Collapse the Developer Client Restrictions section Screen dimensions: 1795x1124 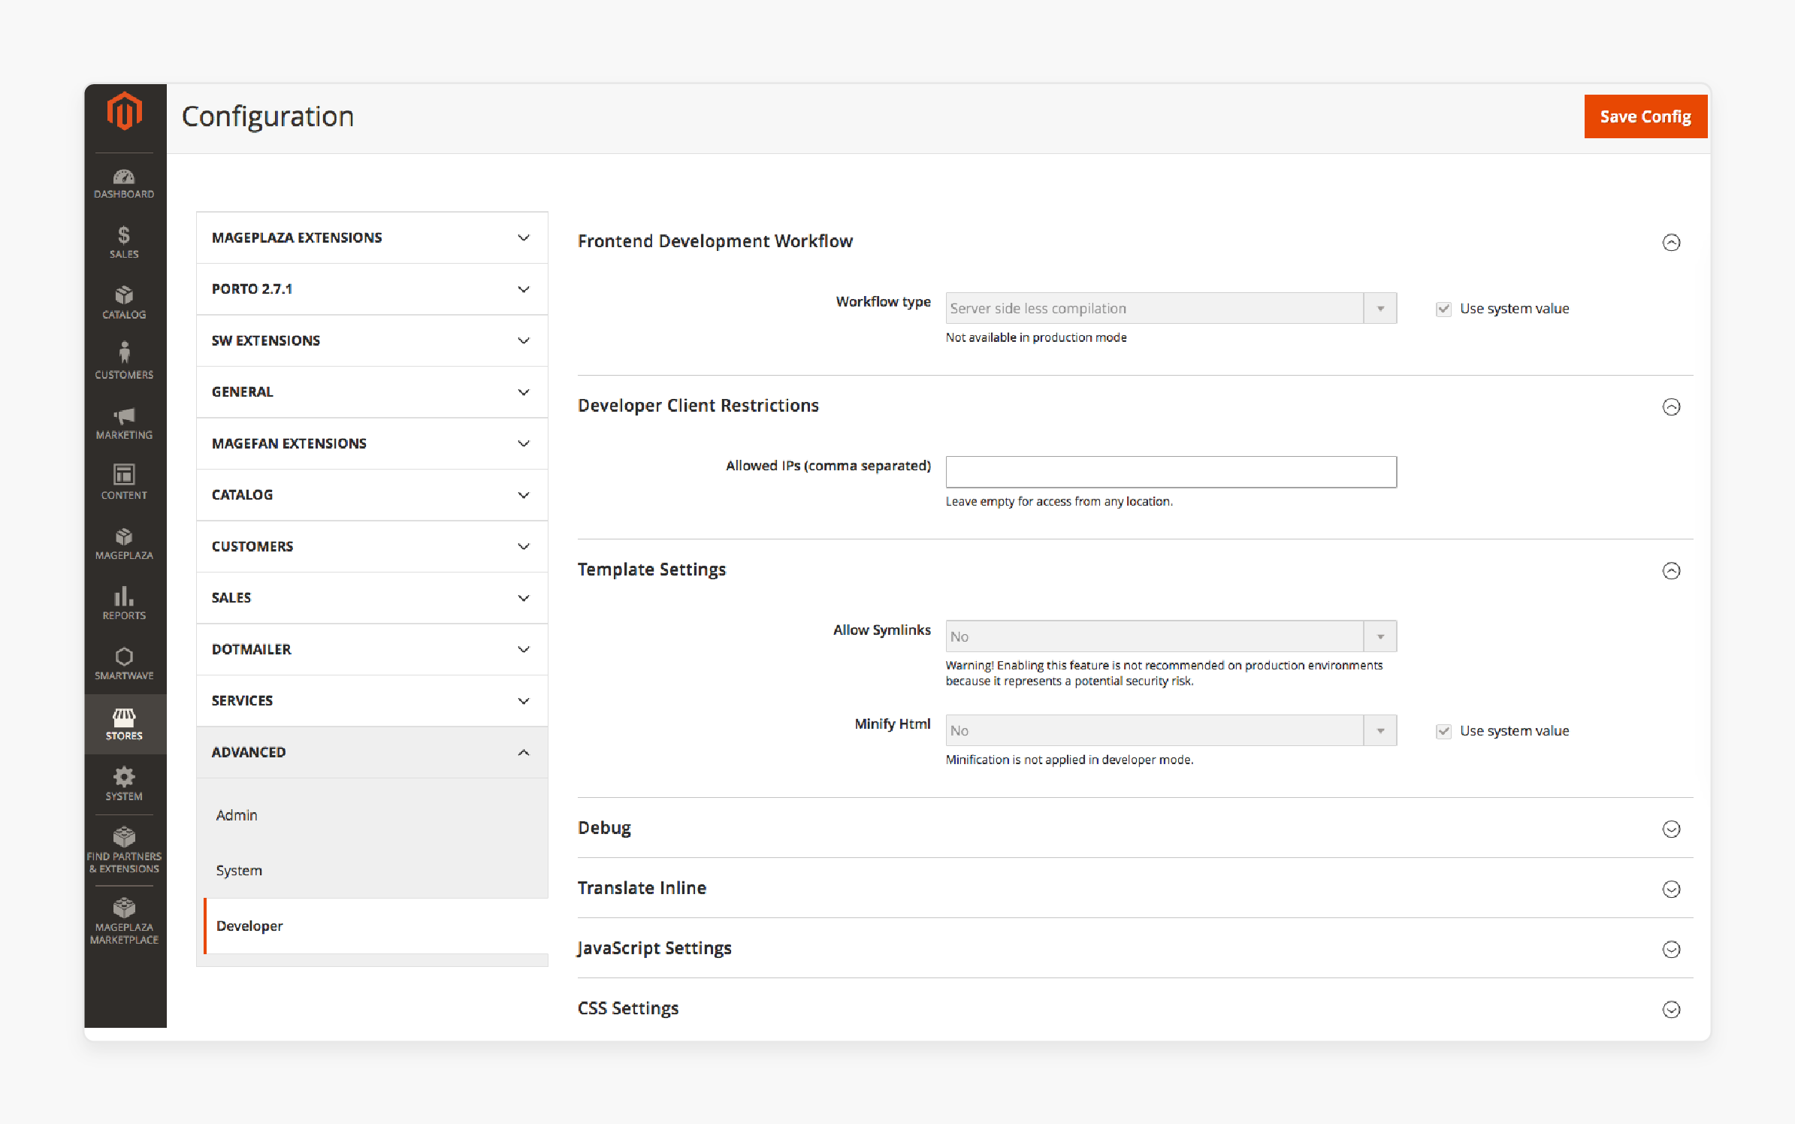point(1671,406)
